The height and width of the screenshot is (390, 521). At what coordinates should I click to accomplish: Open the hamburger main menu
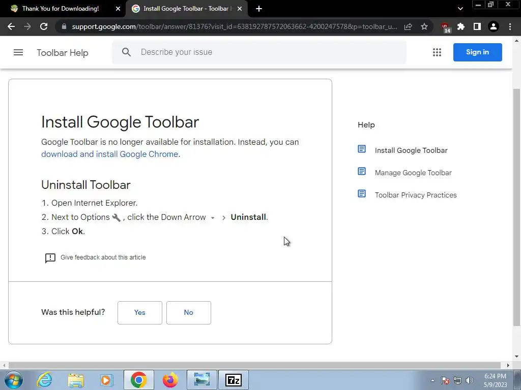[18, 52]
